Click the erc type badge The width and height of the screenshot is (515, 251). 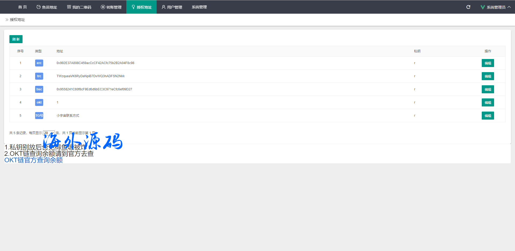click(39, 63)
